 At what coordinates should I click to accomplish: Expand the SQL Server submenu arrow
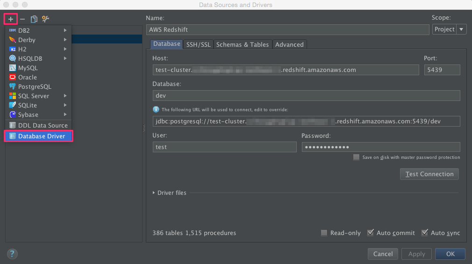[x=65, y=95]
